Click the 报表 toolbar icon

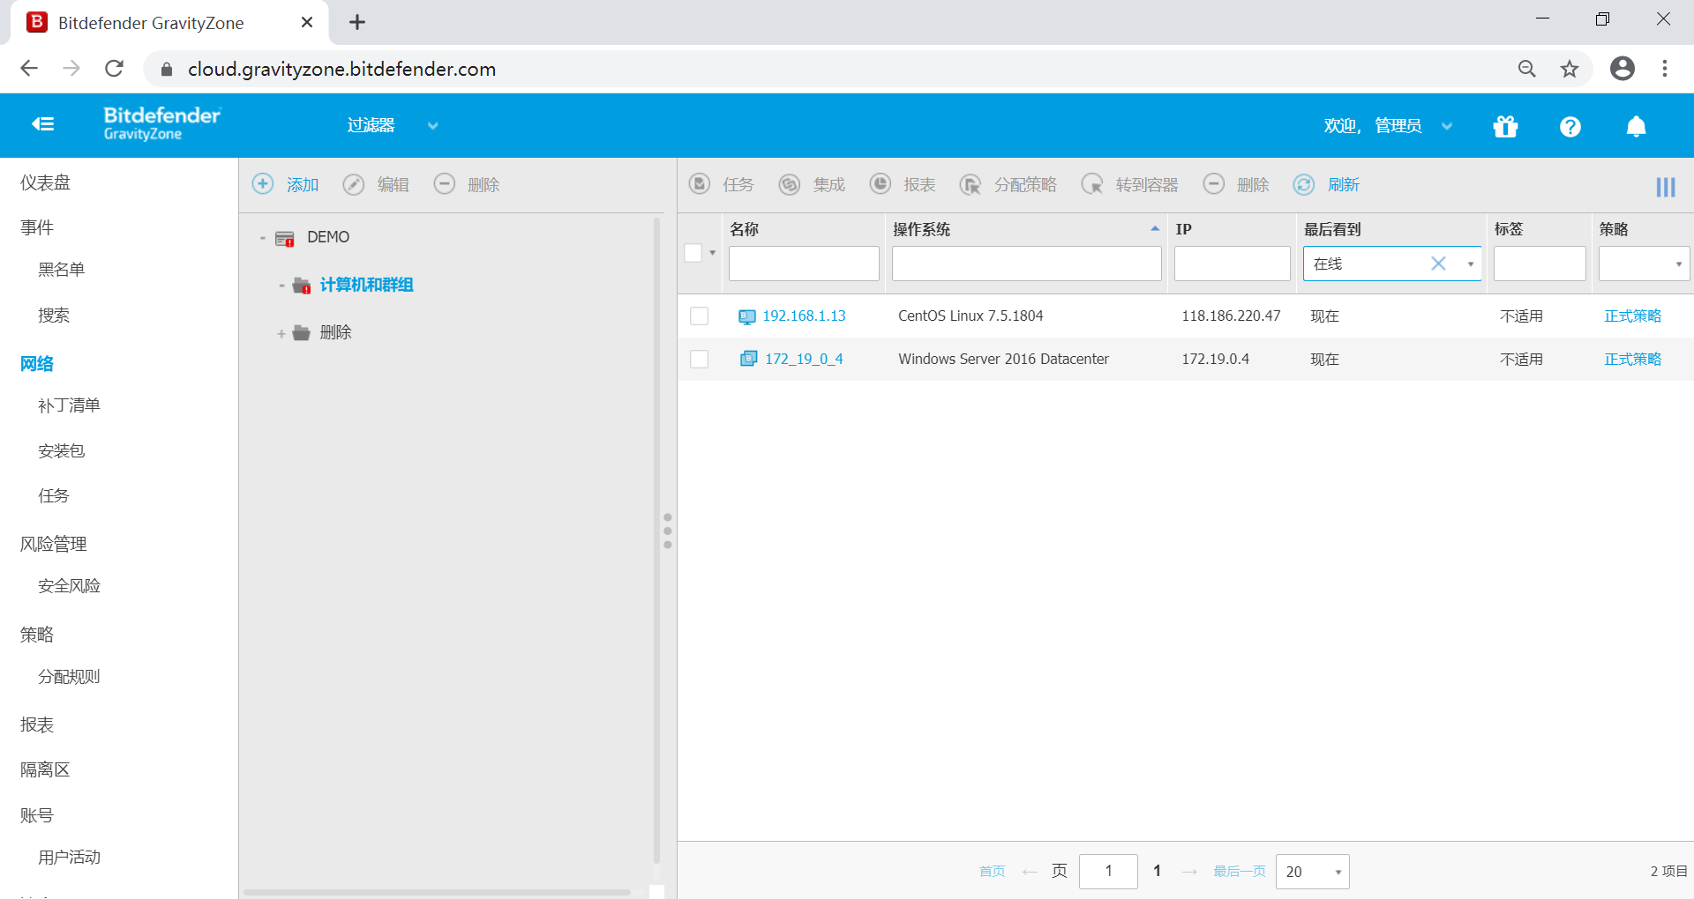tap(881, 183)
